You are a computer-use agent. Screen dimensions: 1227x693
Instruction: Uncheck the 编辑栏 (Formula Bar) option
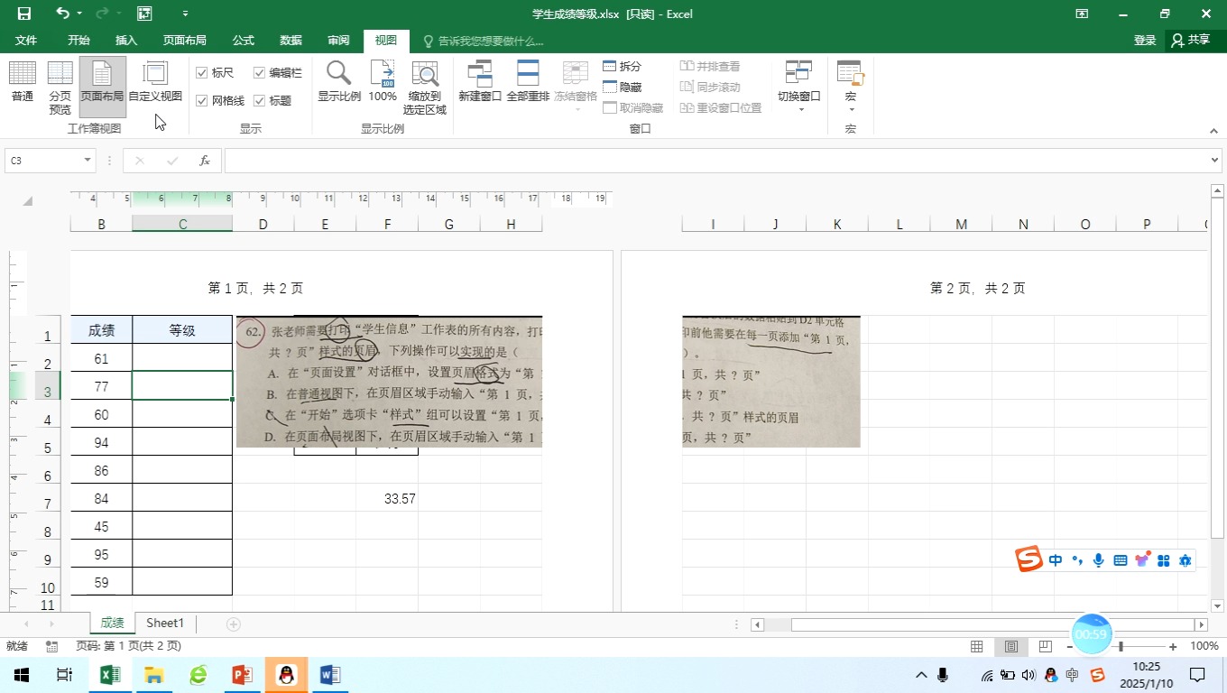pyautogui.click(x=259, y=72)
